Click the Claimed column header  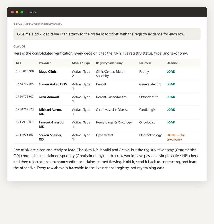pyautogui.click(x=145, y=63)
